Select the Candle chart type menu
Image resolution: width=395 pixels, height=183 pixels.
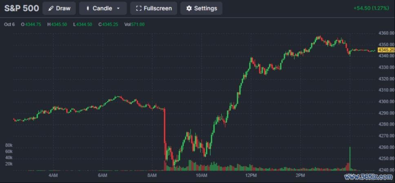[x=103, y=8]
